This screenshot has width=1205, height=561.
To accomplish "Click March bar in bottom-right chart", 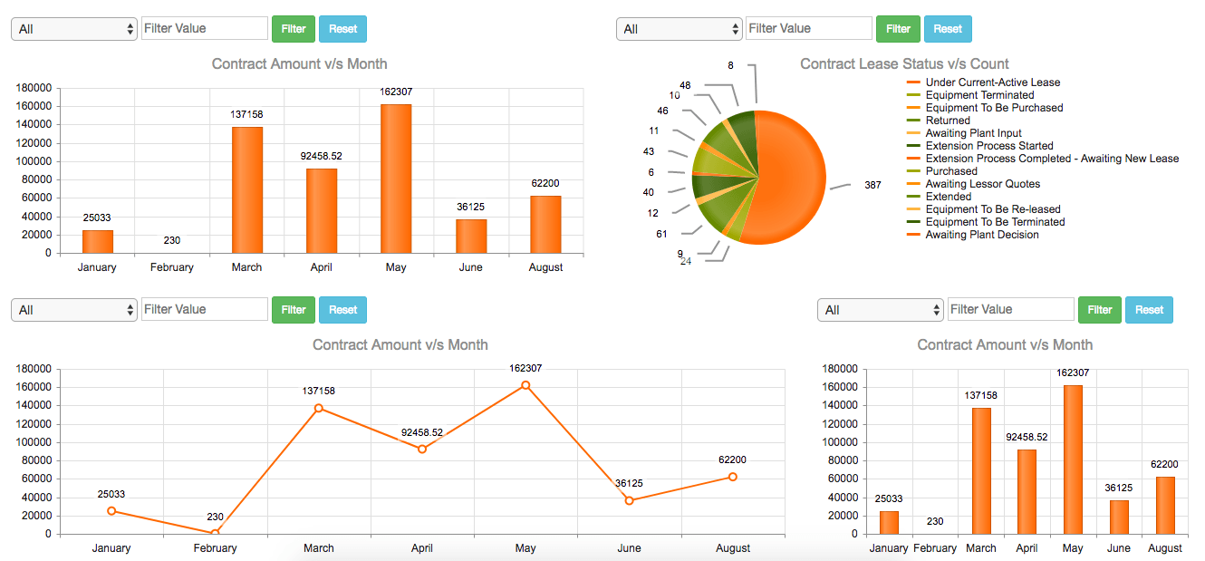I will [981, 470].
